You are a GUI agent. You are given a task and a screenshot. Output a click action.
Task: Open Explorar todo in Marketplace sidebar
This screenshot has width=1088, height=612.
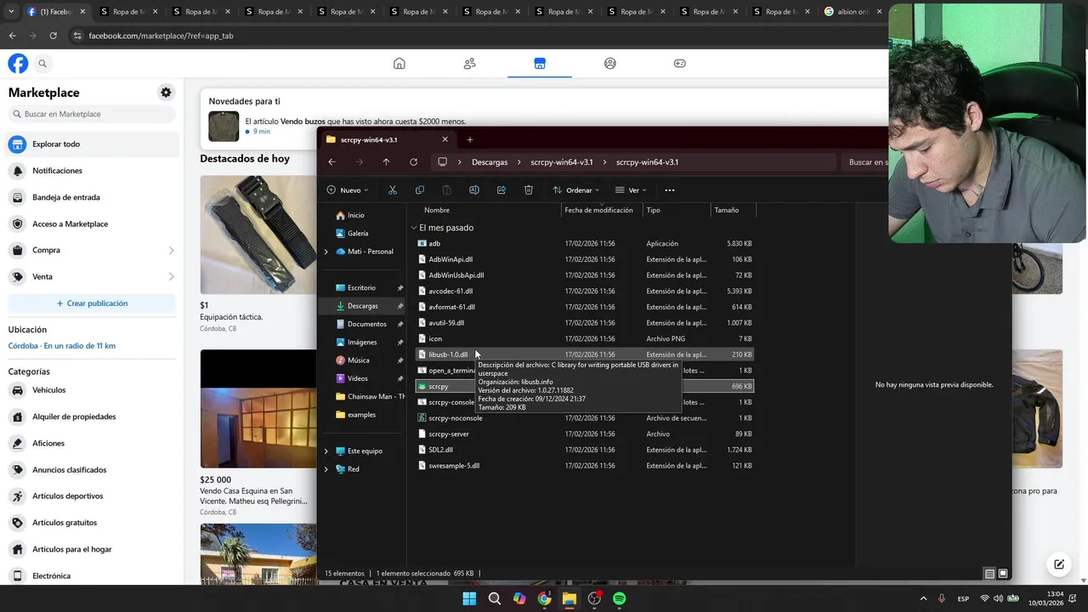pyautogui.click(x=92, y=144)
